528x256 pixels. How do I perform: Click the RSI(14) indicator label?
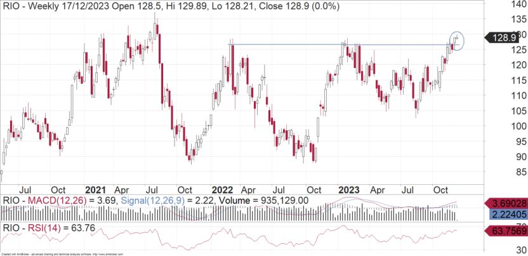pyautogui.click(x=44, y=229)
